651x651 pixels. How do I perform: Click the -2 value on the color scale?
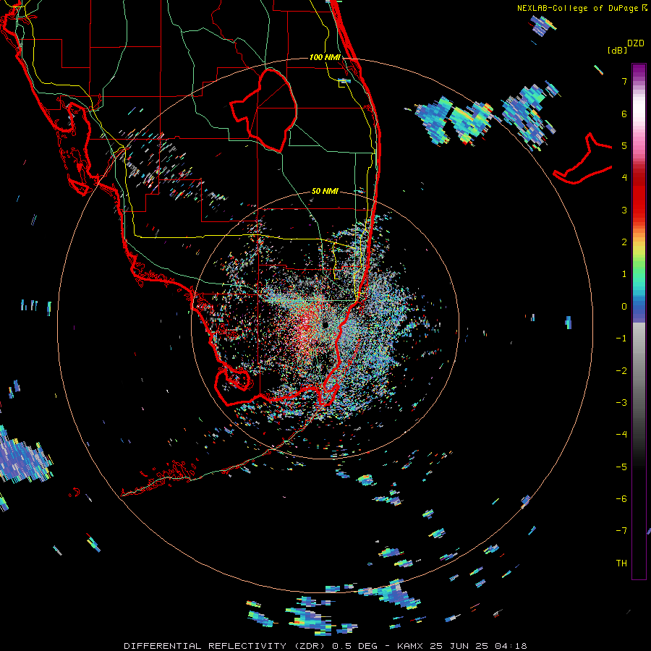621,371
